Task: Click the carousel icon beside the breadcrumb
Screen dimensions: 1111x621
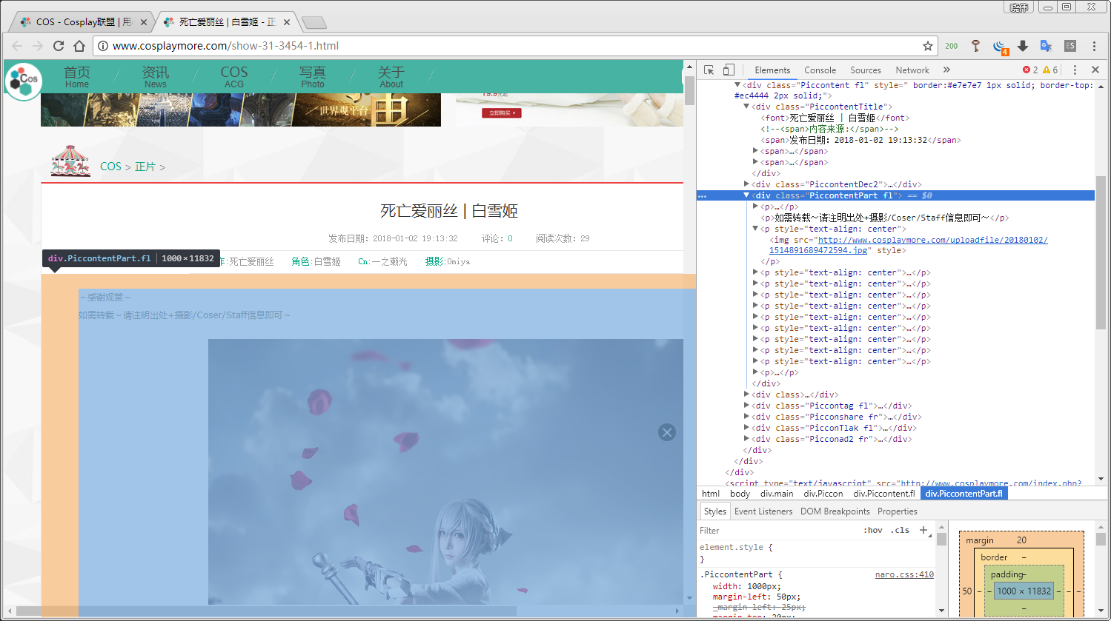Action: click(x=70, y=161)
